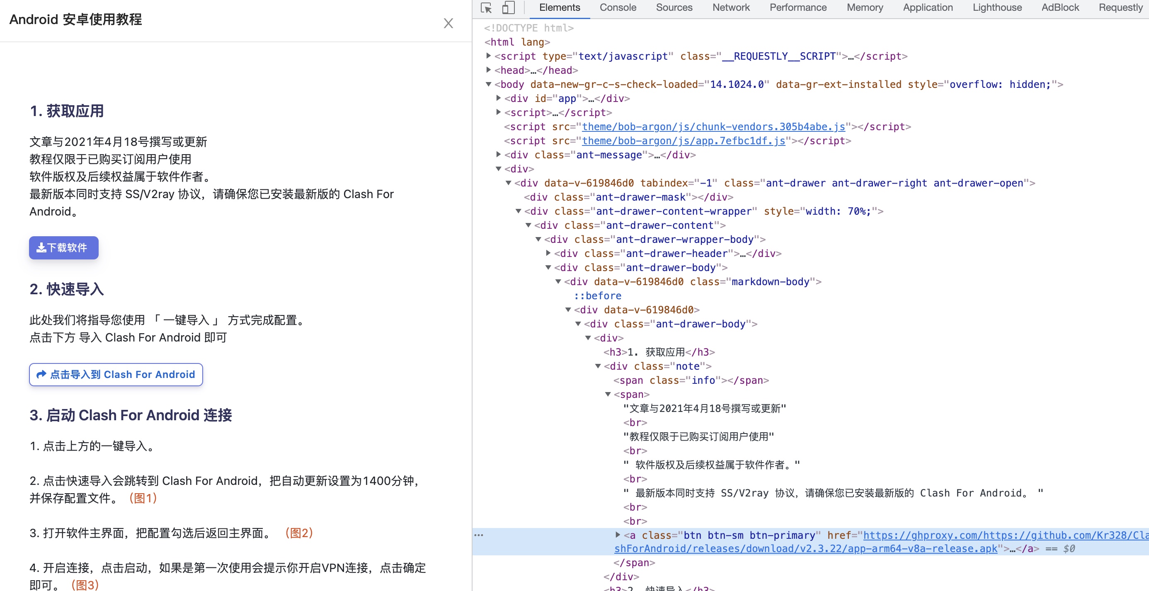The width and height of the screenshot is (1149, 591).
Task: Select text node 文章与2021年4月18号撰写或更新
Action: click(x=705, y=409)
